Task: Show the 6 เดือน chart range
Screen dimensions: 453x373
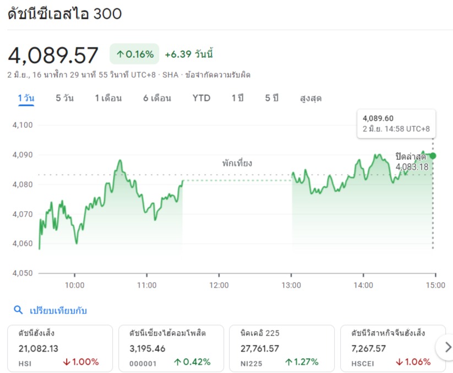Action: pyautogui.click(x=157, y=98)
